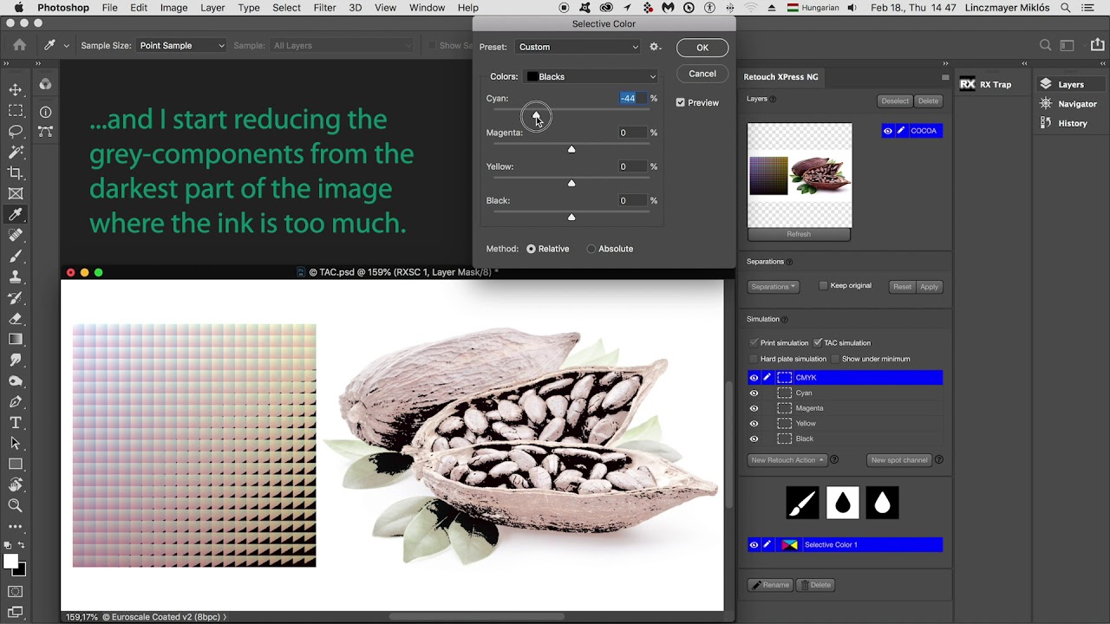Select the Type tool
The image size is (1110, 624).
16,422
